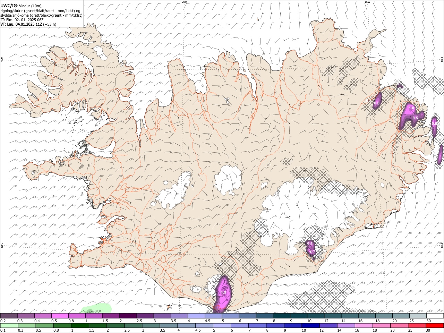
Task: Click the white swatch labeled 30 in the upper legend row
Action: 435,316
